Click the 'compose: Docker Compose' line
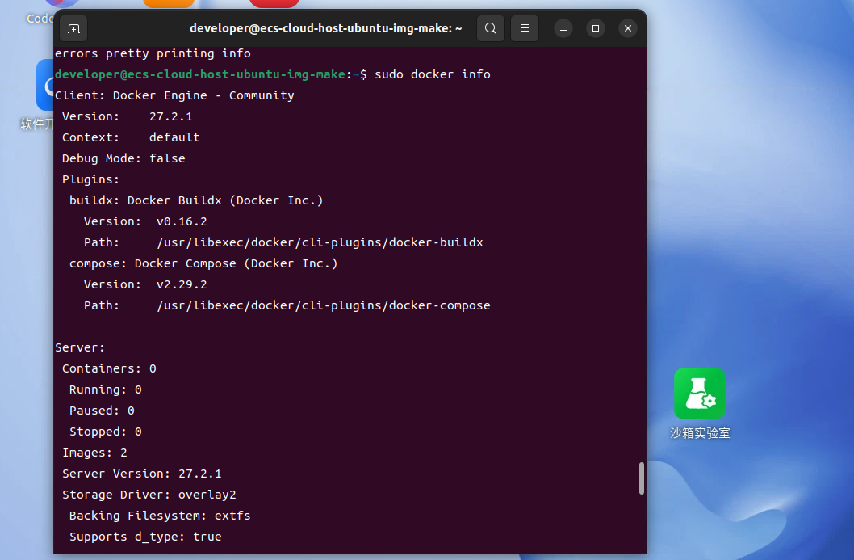The width and height of the screenshot is (854, 560). click(x=203, y=263)
